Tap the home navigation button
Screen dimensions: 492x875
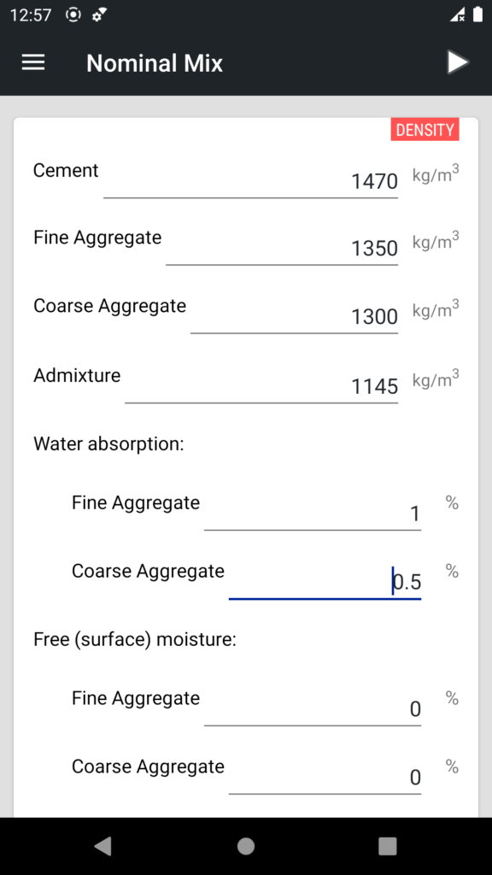point(245,846)
